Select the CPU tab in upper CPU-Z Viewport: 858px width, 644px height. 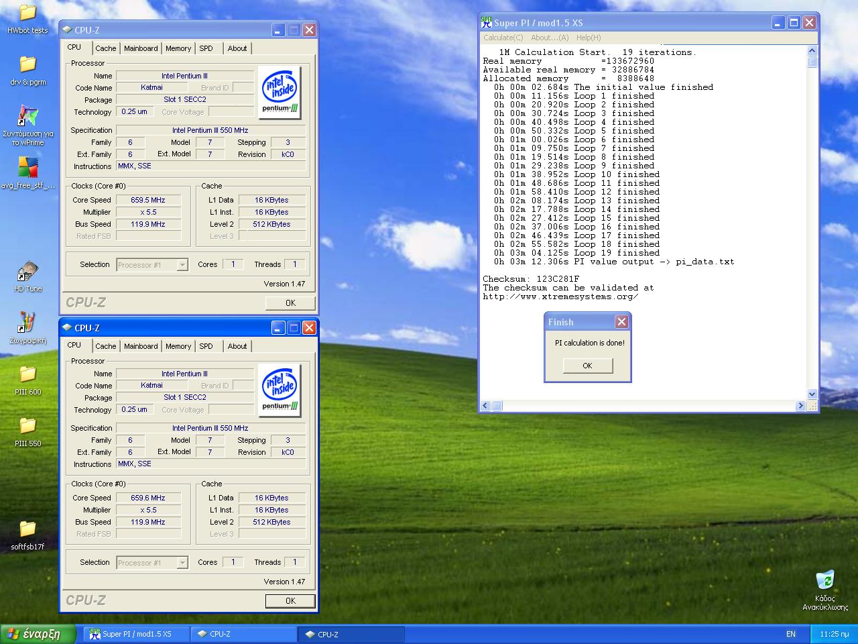click(74, 48)
